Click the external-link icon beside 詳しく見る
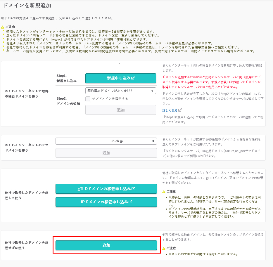The height and width of the screenshot is (267, 273). tap(180, 110)
